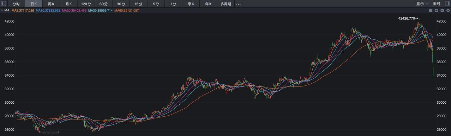Select the 1分 period tab
Viewport: 451px width, 136px height.
[x=173, y=4]
